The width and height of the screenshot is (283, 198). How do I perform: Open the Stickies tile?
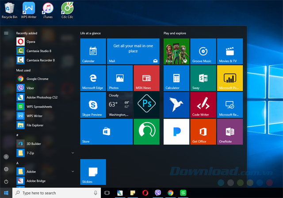tap(93, 172)
